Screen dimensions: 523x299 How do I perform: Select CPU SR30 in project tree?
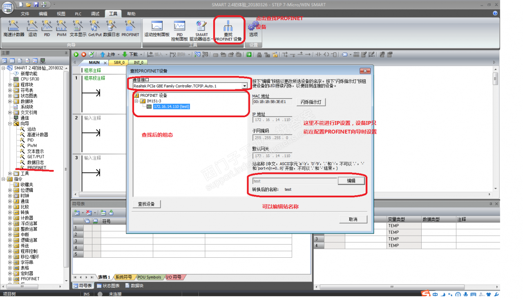click(30, 79)
